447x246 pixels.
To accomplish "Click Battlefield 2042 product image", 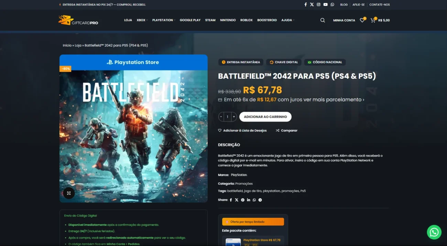I will (133, 128).
